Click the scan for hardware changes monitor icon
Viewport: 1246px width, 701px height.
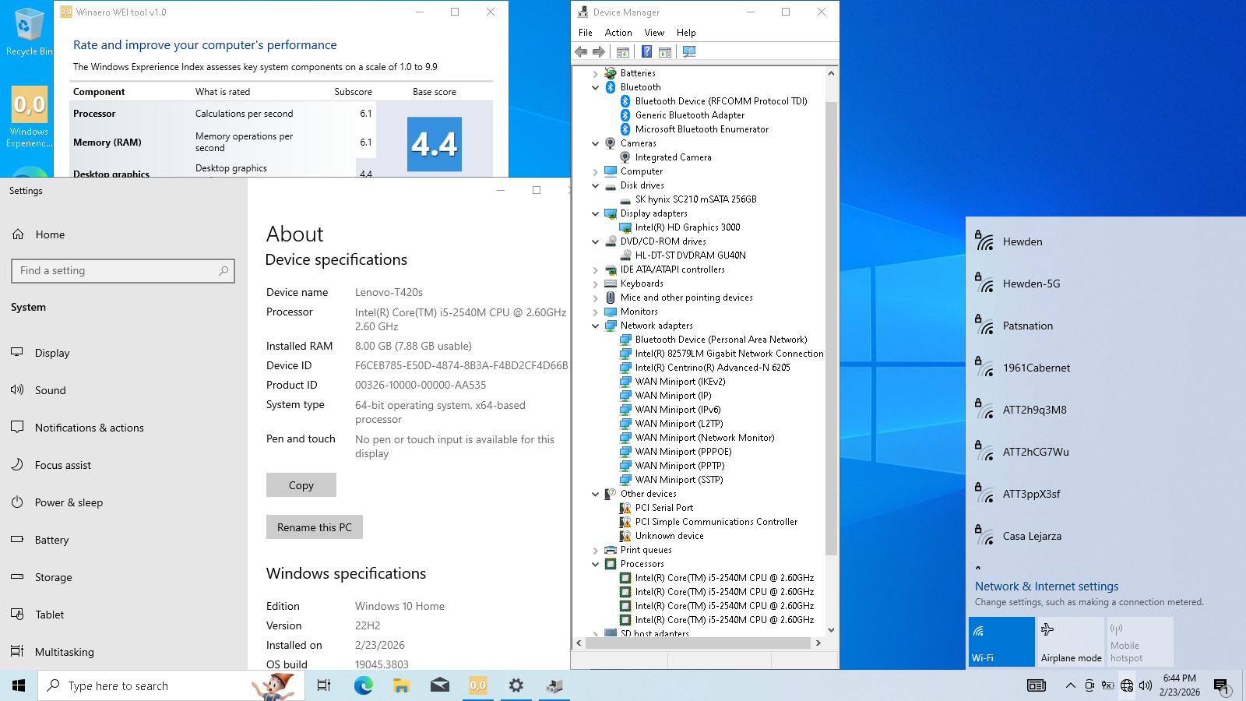[x=689, y=51]
